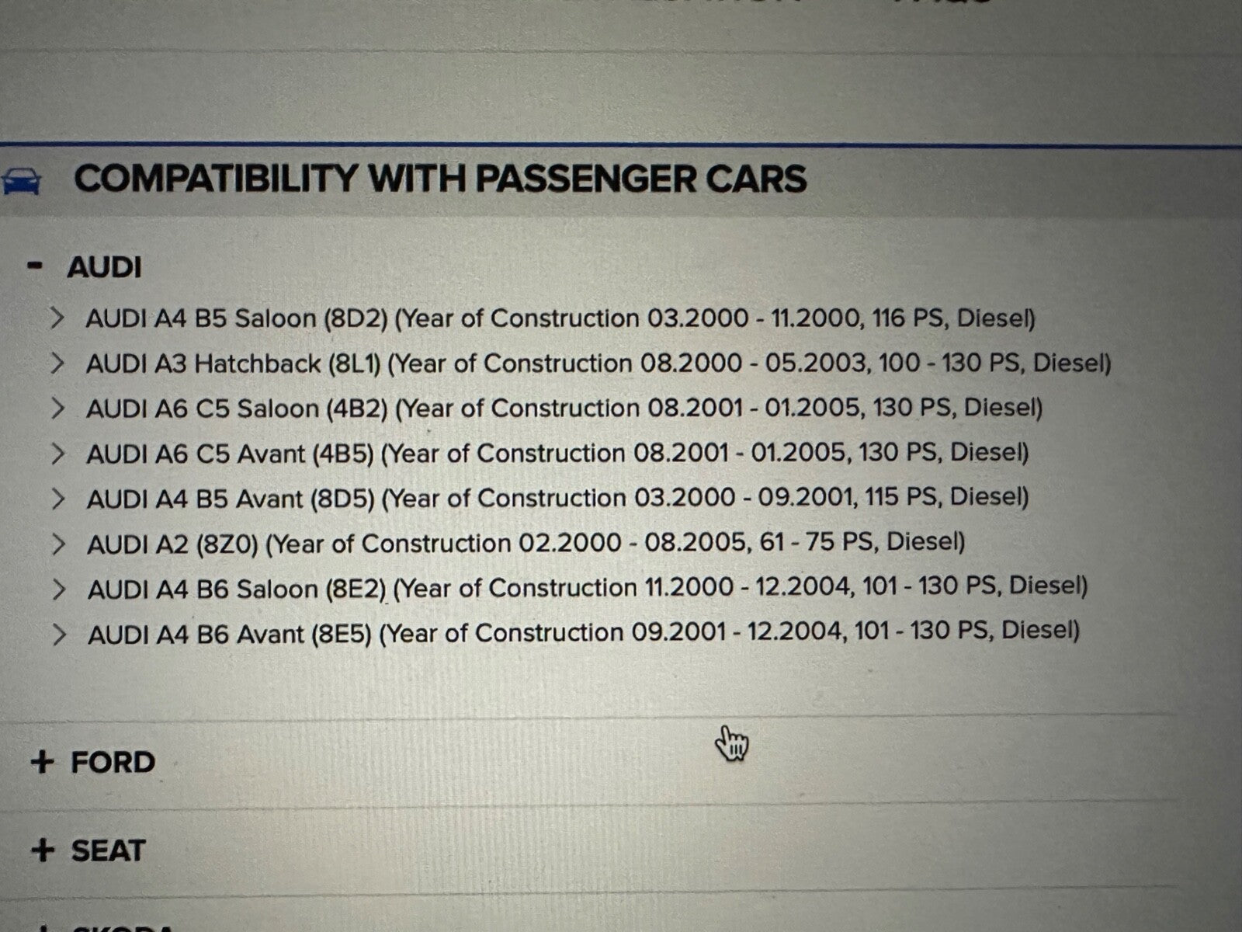This screenshot has height=932, width=1242.
Task: Expand the FORD section plus icon
Action: [x=42, y=762]
